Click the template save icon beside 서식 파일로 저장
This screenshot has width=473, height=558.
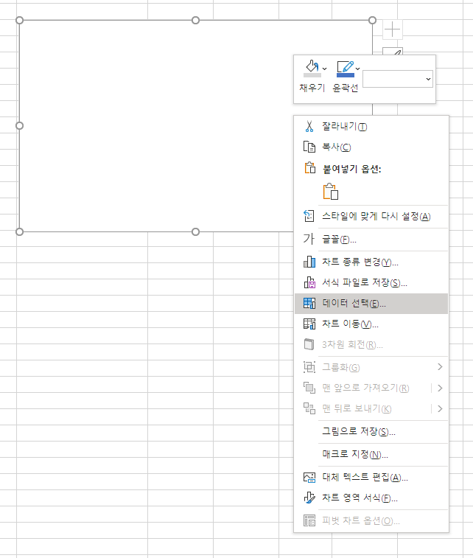309,282
